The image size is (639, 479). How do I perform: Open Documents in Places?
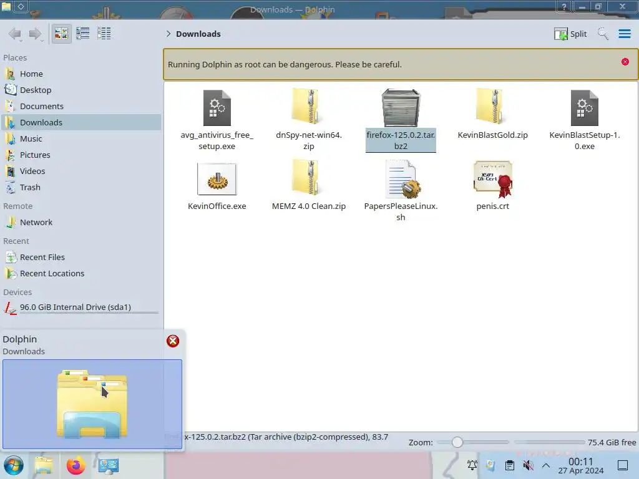[x=80, y=106]
